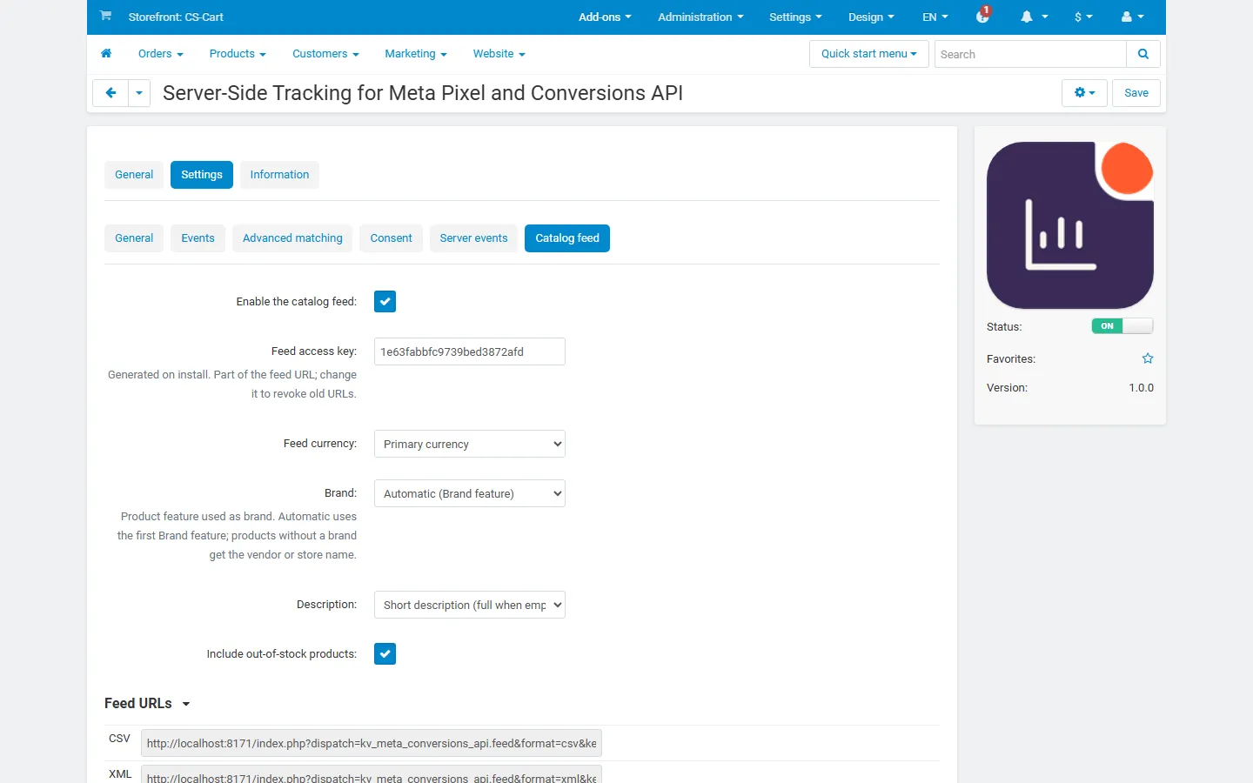Click the top Search input field

click(x=1030, y=54)
